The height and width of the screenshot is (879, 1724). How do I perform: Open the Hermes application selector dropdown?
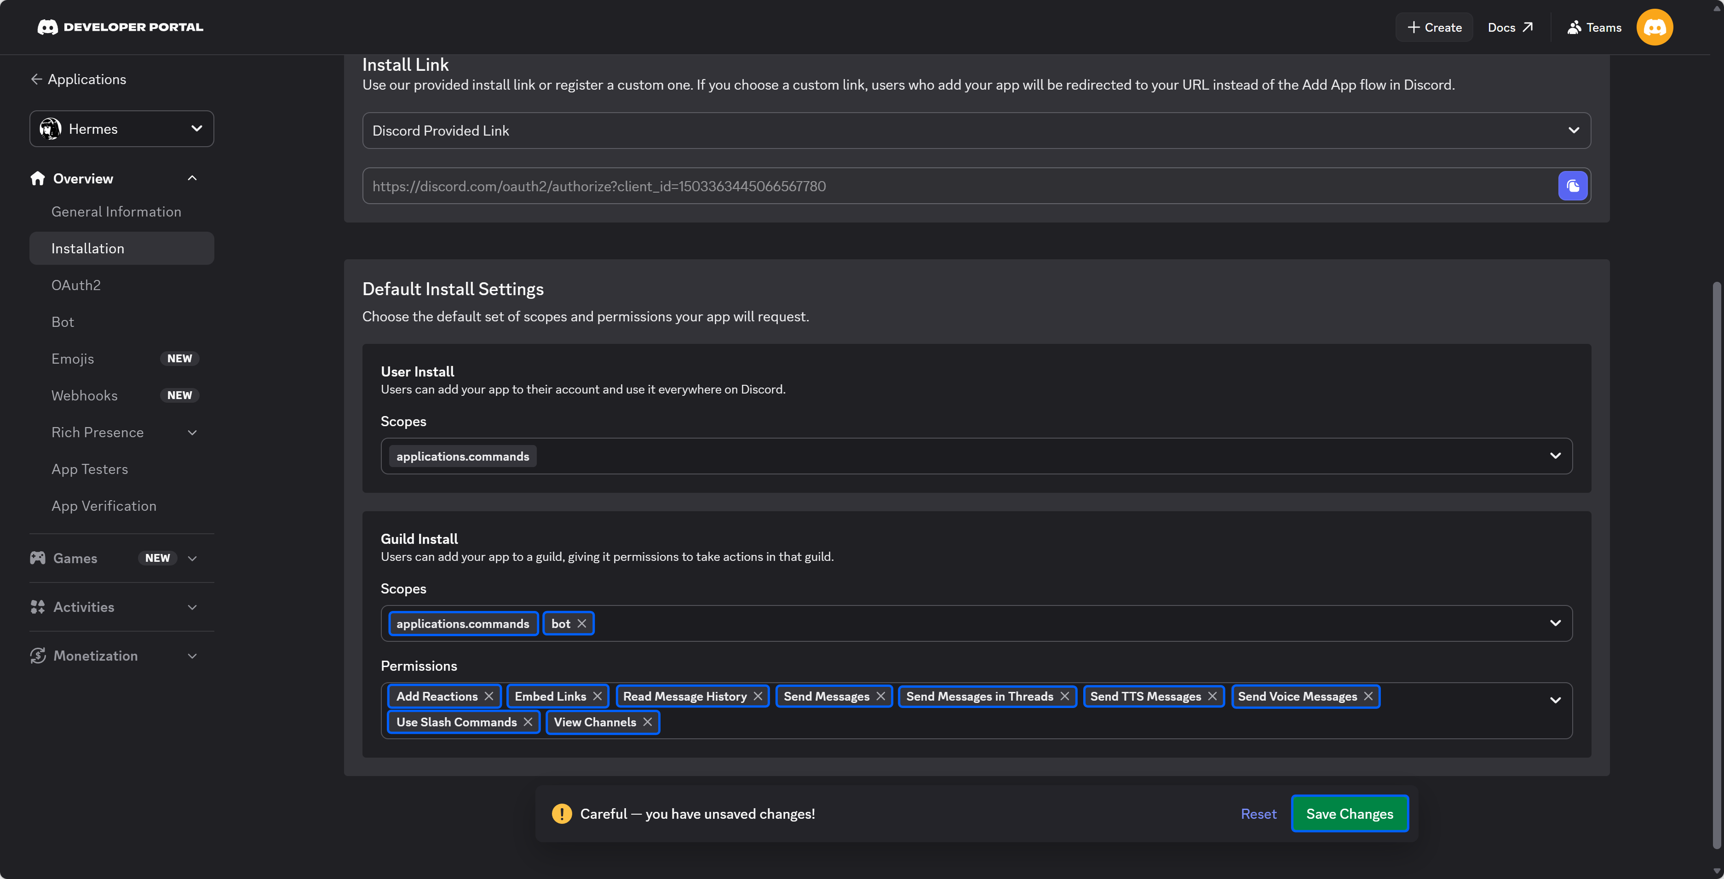click(122, 128)
